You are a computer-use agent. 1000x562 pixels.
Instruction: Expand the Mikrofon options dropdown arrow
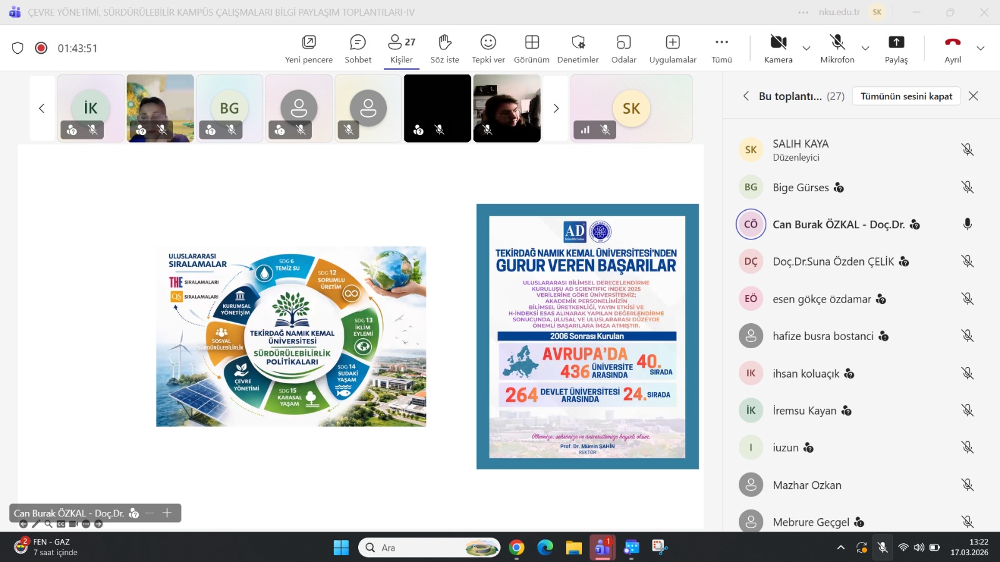pyautogui.click(x=865, y=49)
